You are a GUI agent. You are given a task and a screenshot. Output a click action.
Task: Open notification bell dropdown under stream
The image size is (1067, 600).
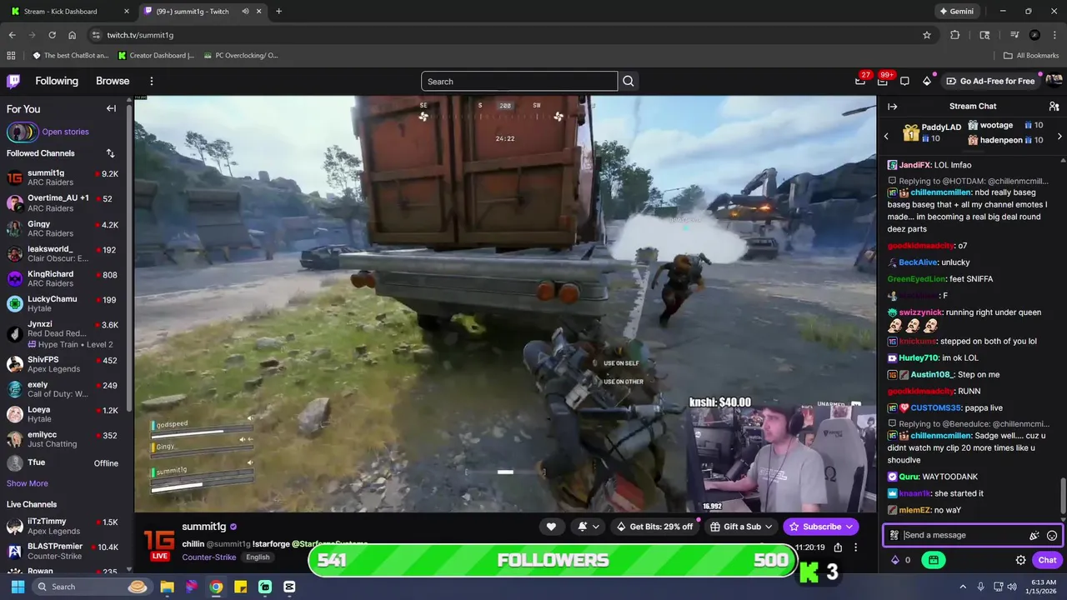tap(589, 527)
